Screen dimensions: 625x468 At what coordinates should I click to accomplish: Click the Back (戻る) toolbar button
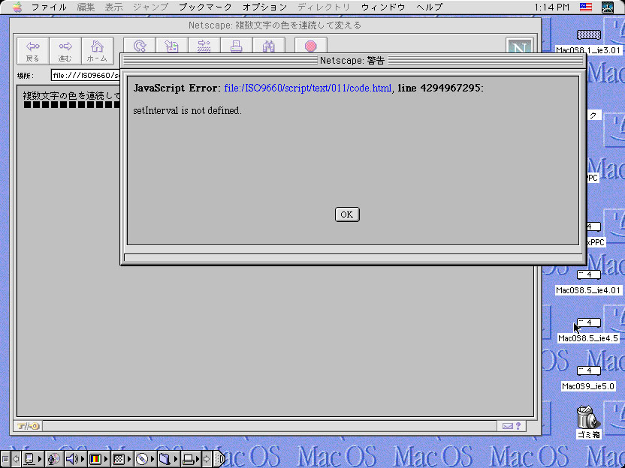coord(33,51)
